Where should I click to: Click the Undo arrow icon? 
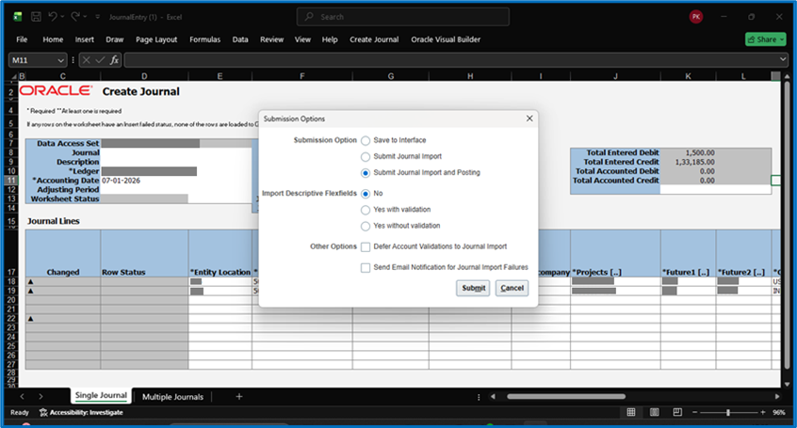click(53, 17)
